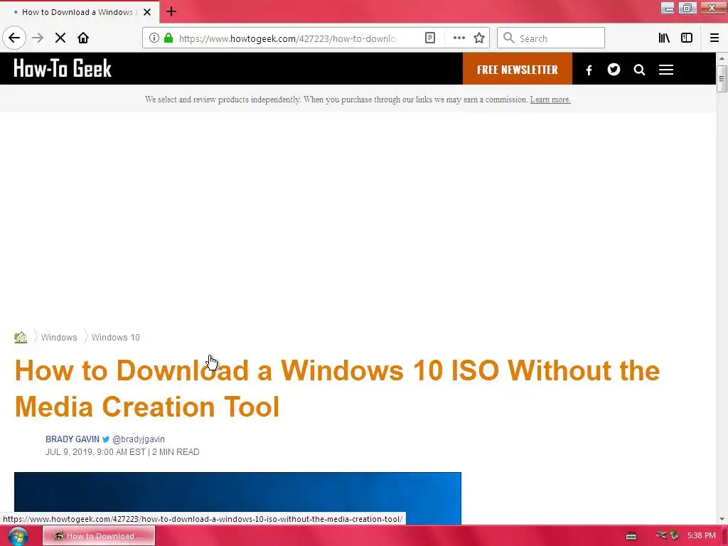Close the How to Download tab
The width and height of the screenshot is (728, 546).
147,12
